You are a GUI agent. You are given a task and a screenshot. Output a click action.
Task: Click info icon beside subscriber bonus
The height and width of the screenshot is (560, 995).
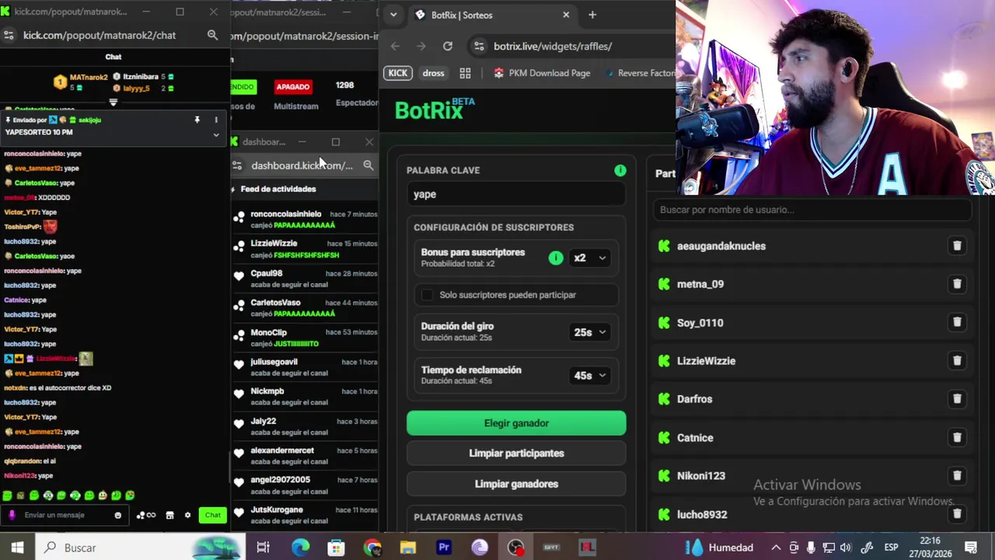pos(556,257)
